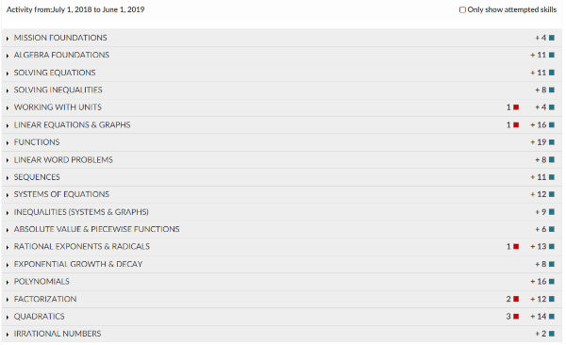Click the Solving Inequalities title
The height and width of the screenshot is (345, 566).
pos(58,90)
